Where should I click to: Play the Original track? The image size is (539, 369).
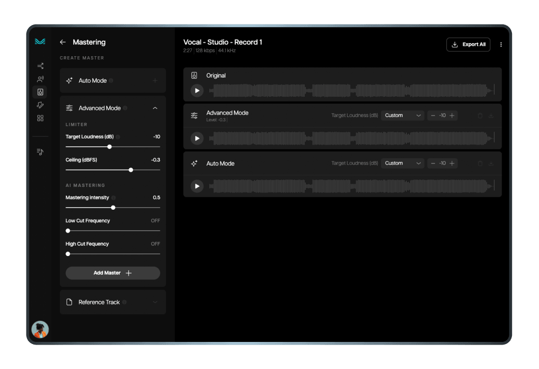coord(197,91)
